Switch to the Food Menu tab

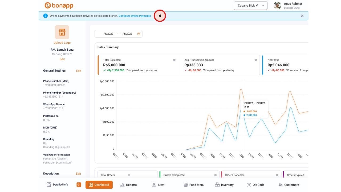194,185
